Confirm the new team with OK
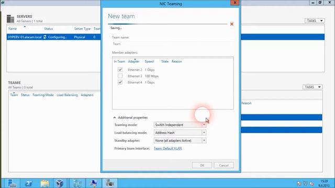The width and height of the screenshot is (335, 188). [202, 165]
